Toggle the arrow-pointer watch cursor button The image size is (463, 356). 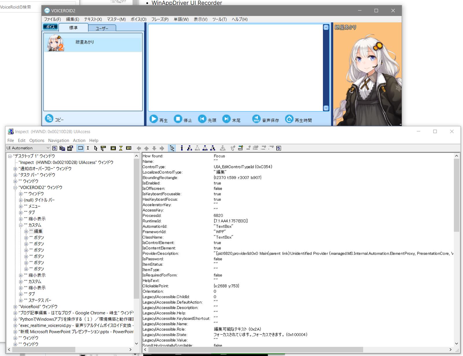pos(95,148)
